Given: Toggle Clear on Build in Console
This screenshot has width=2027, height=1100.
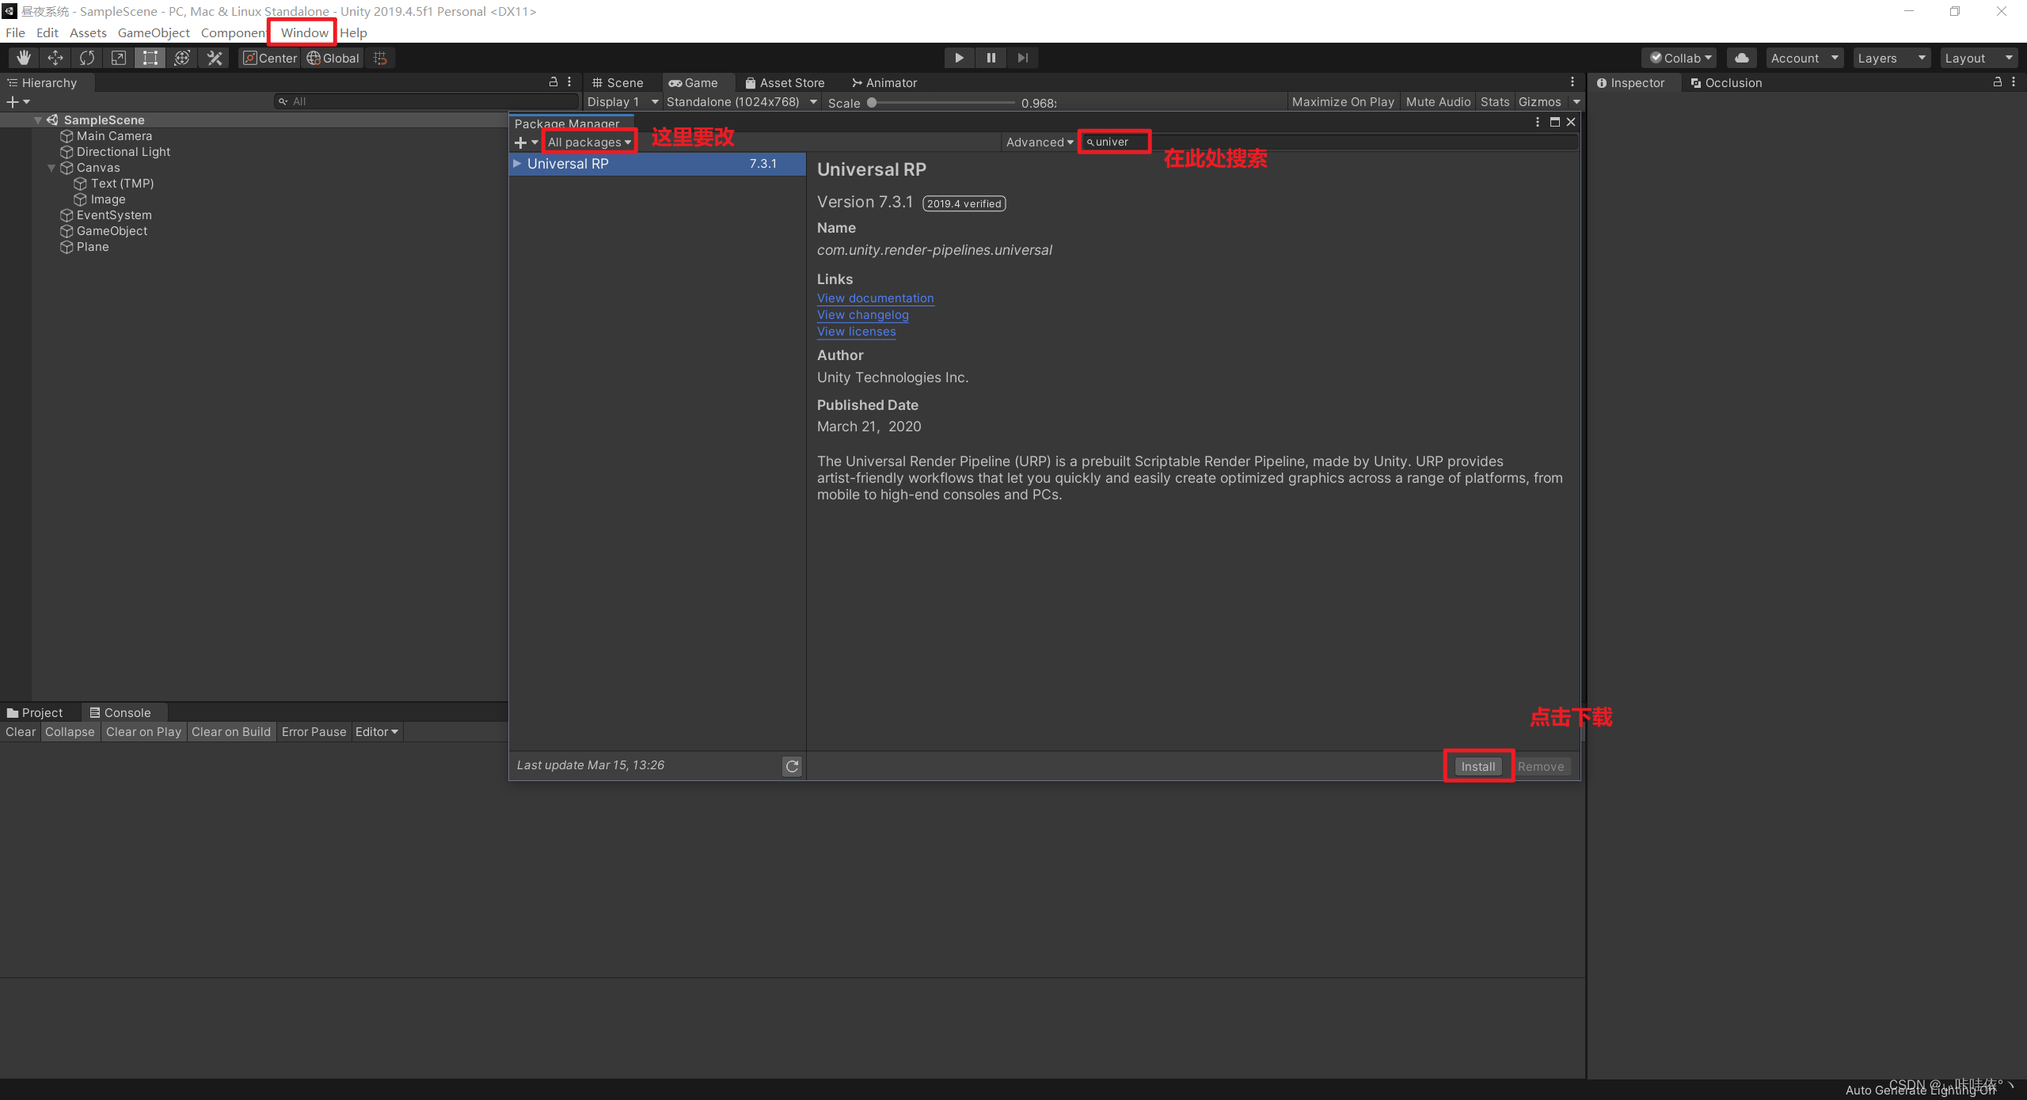Looking at the screenshot, I should (x=230, y=732).
